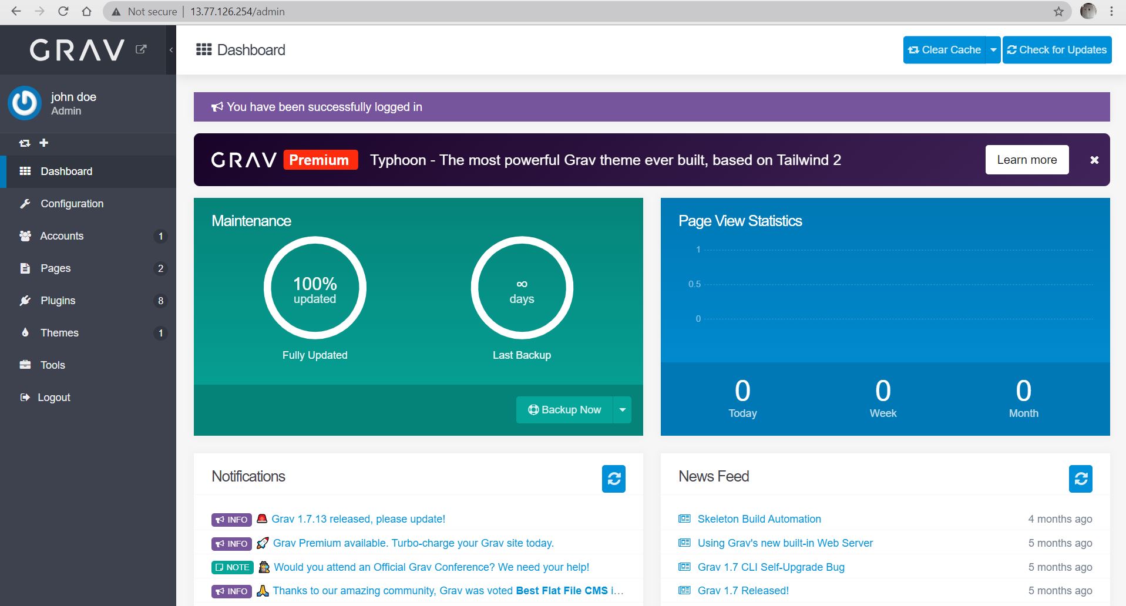Image resolution: width=1126 pixels, height=606 pixels.
Task: Go forward in browser history
Action: click(x=39, y=11)
